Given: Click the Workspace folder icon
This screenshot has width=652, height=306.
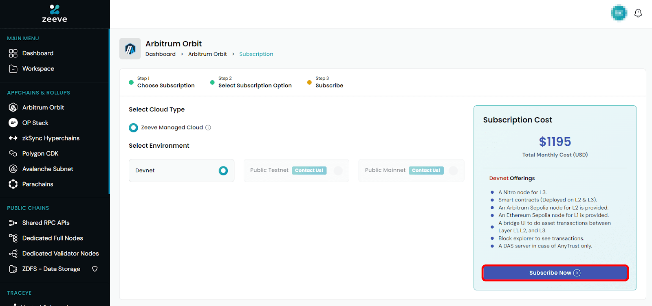Looking at the screenshot, I should [13, 69].
